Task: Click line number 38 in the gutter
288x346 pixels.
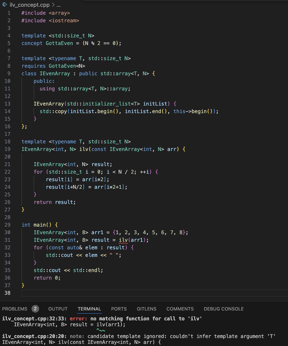Action: click(7, 293)
